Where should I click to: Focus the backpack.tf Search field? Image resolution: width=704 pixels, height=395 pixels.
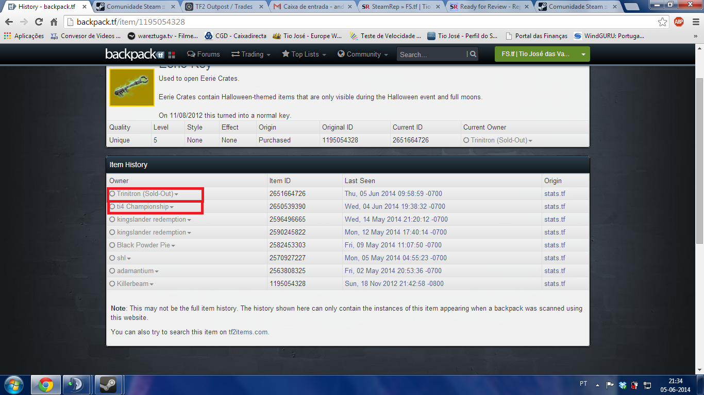click(432, 54)
